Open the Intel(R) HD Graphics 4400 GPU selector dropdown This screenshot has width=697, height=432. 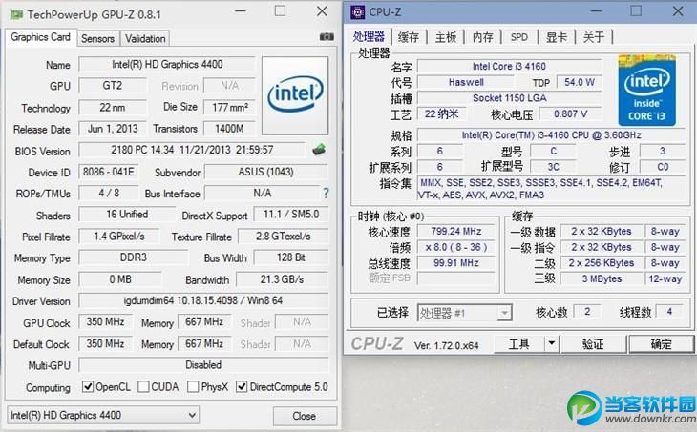click(x=103, y=415)
